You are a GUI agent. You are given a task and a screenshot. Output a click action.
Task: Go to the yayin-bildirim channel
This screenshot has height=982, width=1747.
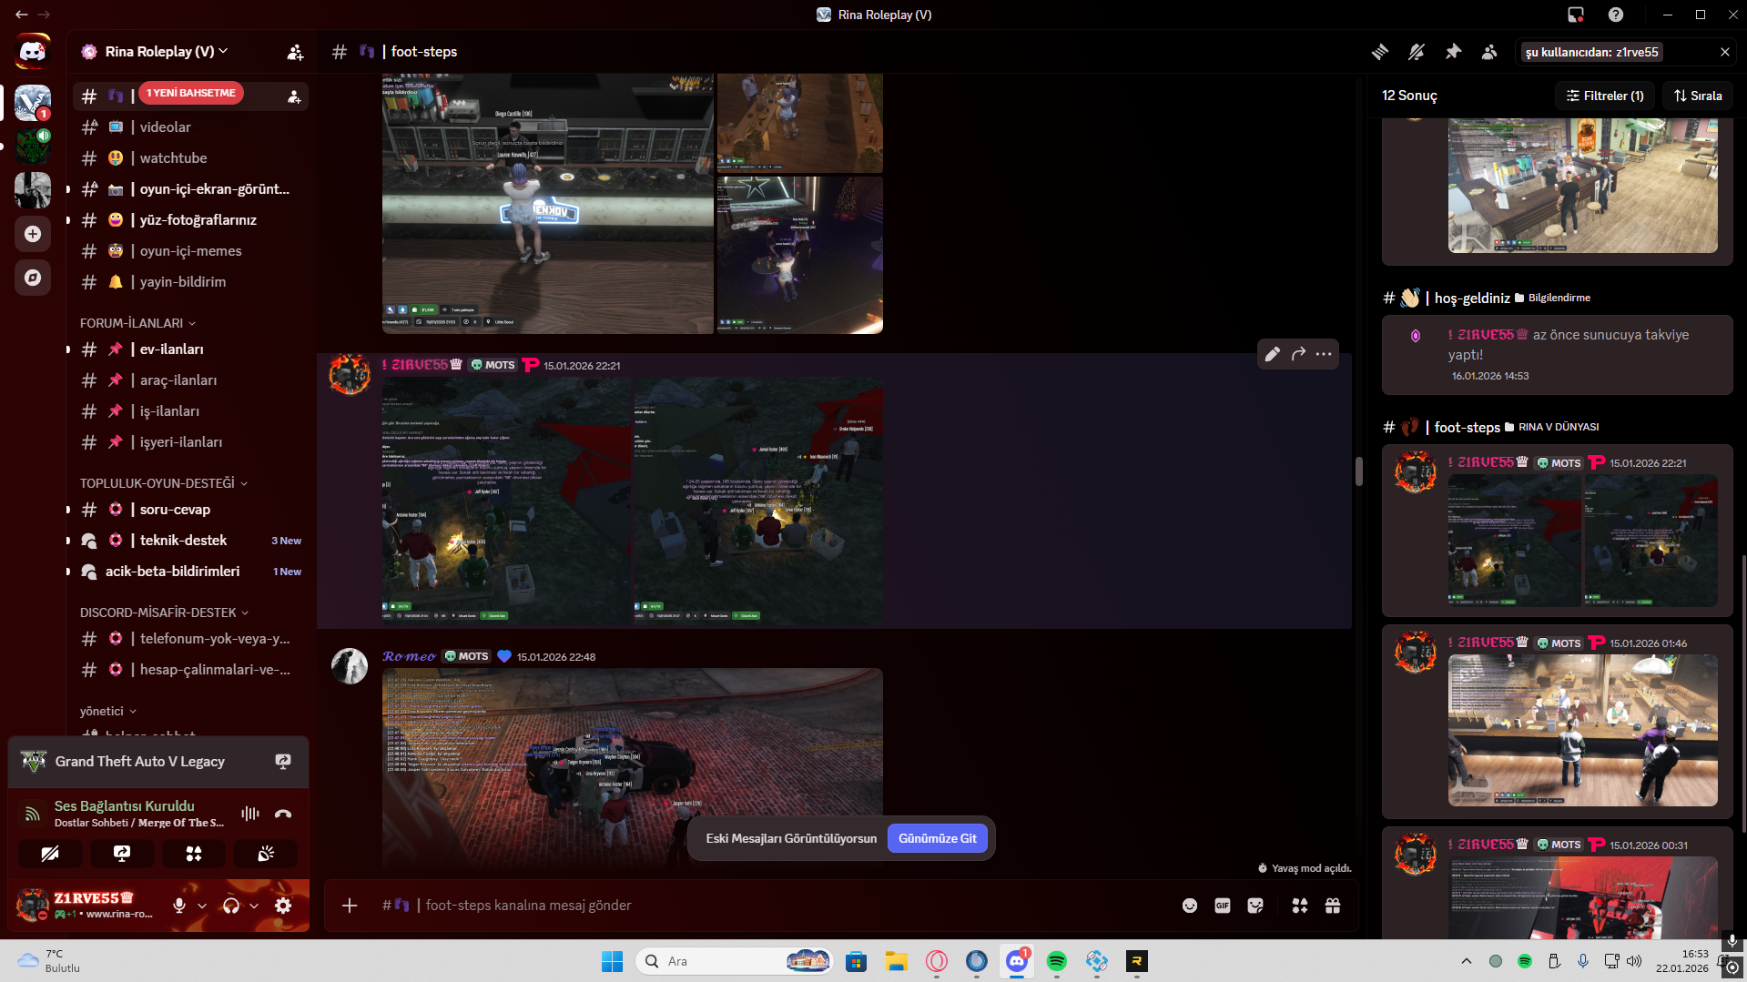tap(190, 282)
